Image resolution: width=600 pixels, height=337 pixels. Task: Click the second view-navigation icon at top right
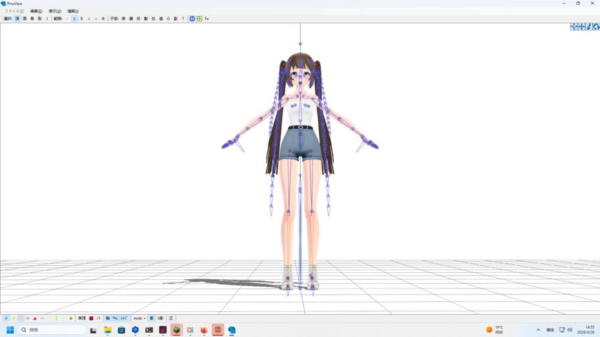(x=581, y=26)
